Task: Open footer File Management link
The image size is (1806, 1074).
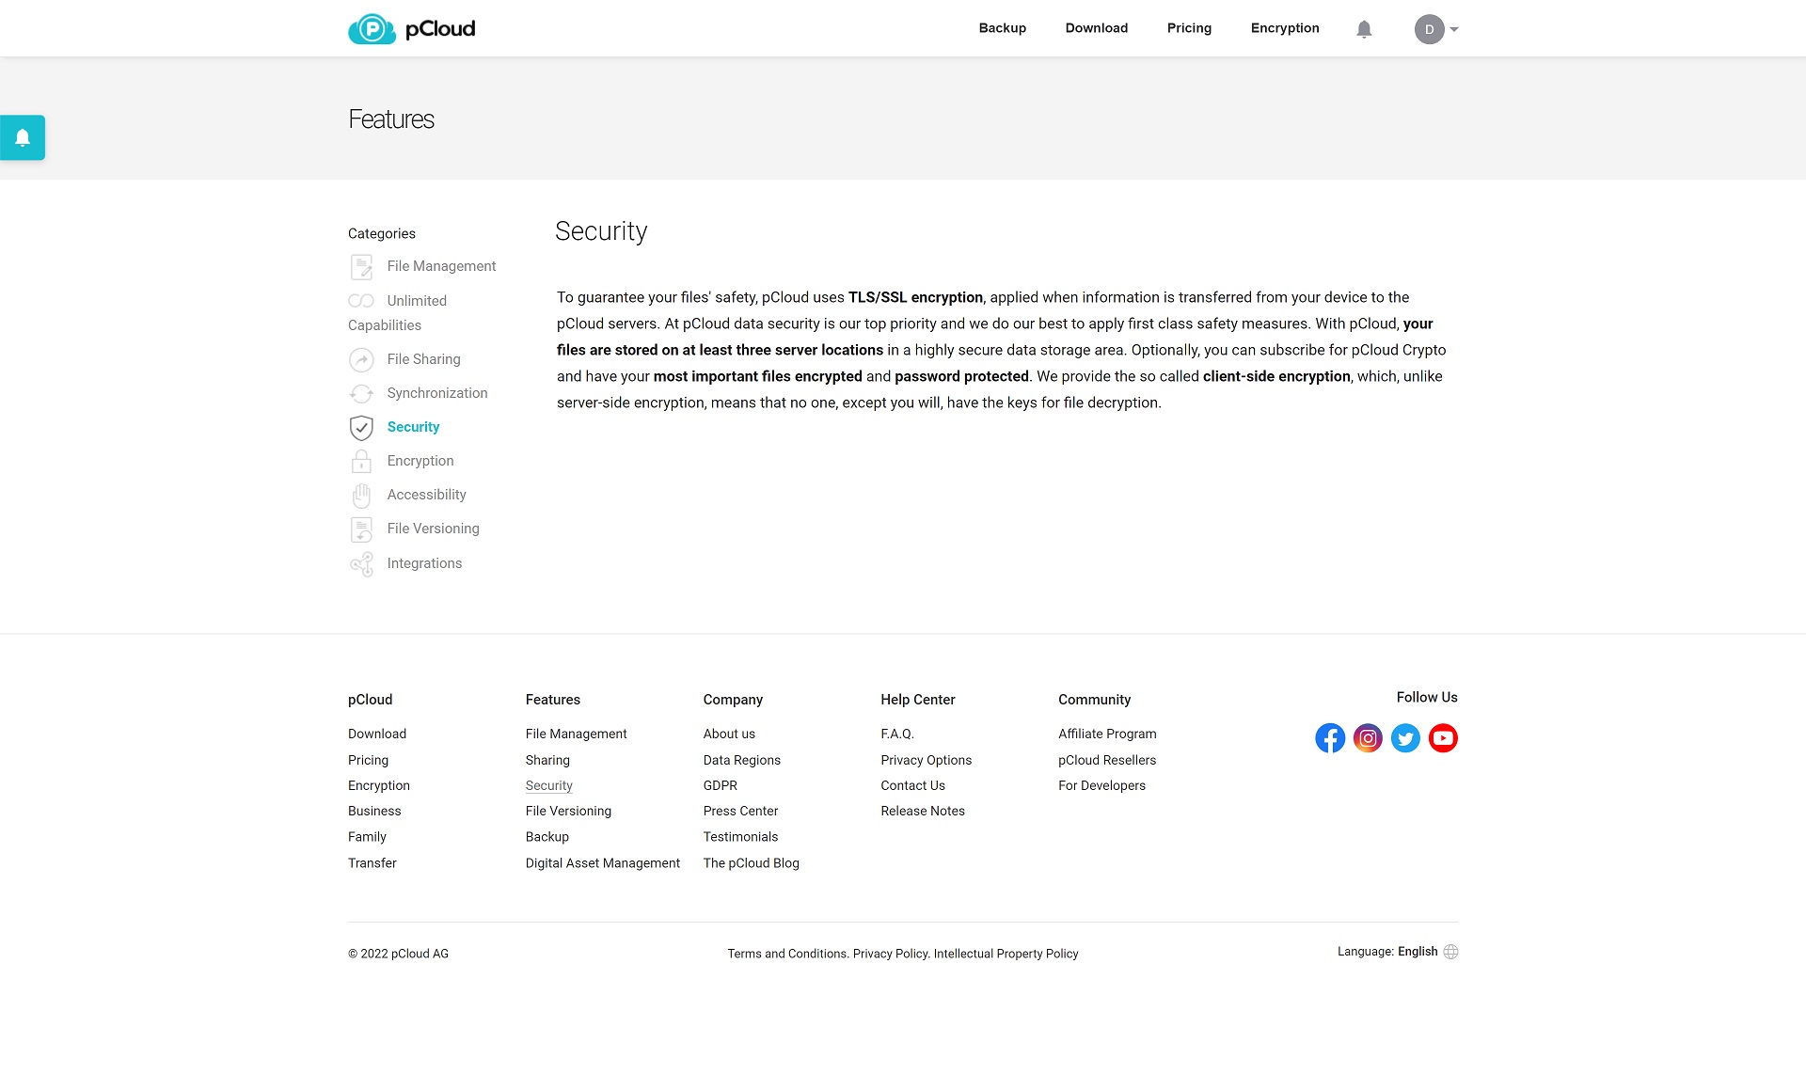Action: tap(576, 734)
